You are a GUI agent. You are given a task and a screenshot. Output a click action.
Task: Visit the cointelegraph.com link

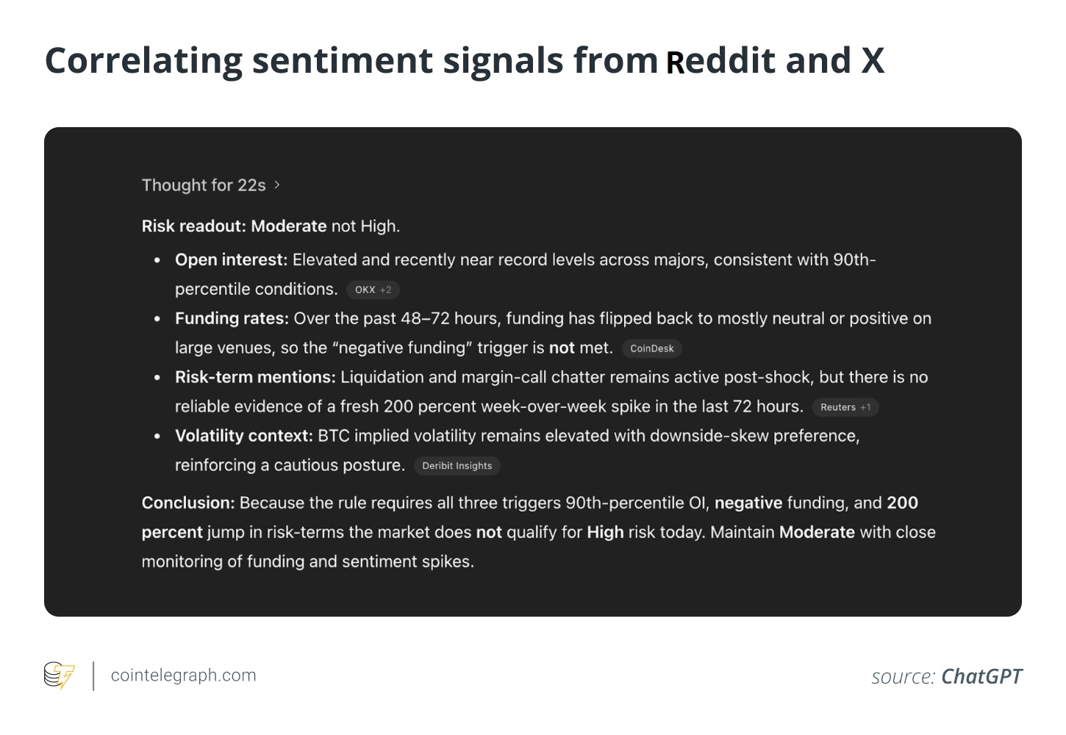[x=183, y=675]
